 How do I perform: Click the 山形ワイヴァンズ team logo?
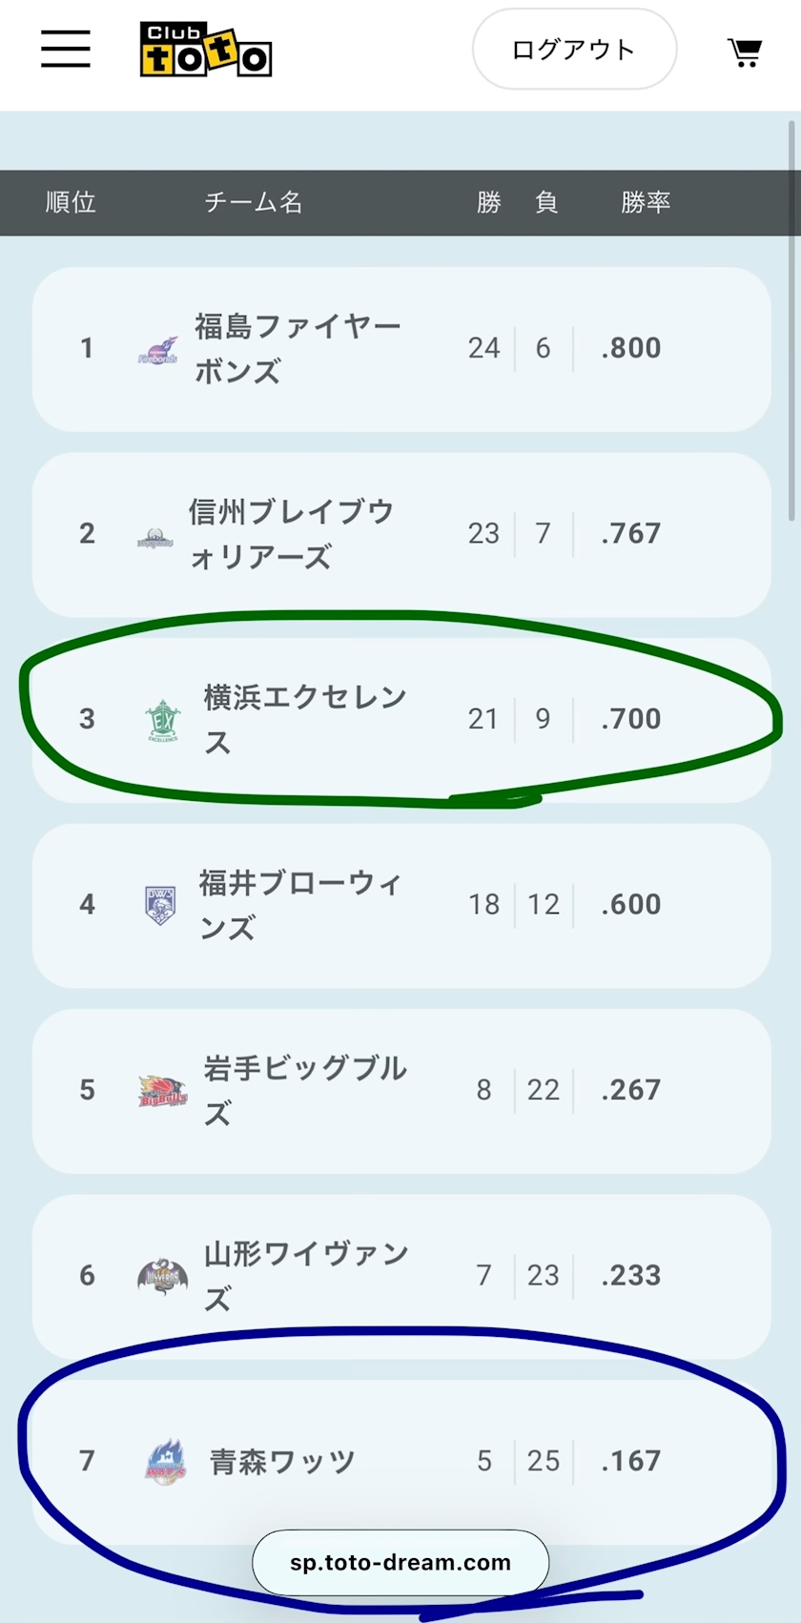tap(162, 1276)
